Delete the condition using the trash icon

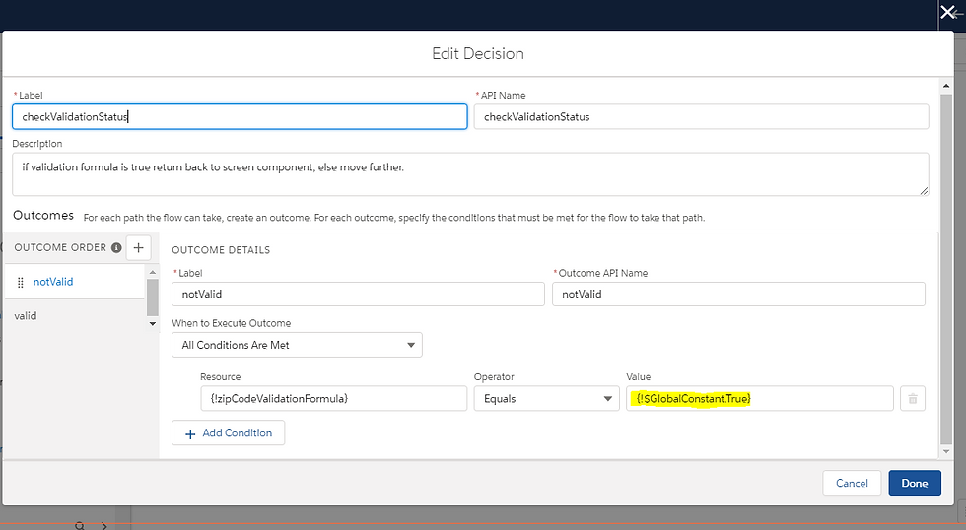[913, 399]
